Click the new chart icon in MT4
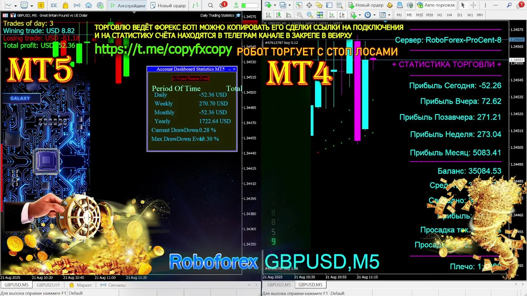This screenshot has height=296, width=527. (268, 5)
